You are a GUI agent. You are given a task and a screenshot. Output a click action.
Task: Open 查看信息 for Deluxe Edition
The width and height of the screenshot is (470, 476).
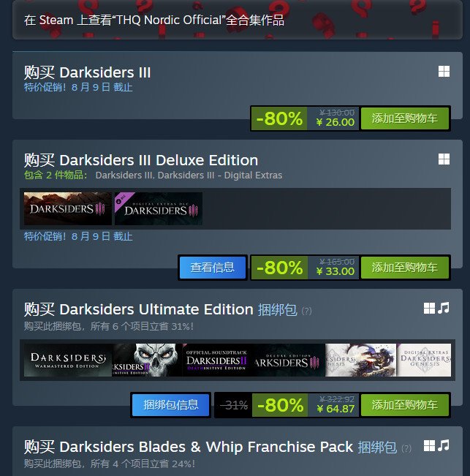(213, 268)
